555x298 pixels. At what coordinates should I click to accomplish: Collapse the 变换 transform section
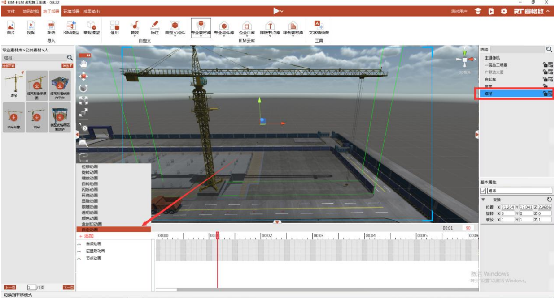(483, 200)
